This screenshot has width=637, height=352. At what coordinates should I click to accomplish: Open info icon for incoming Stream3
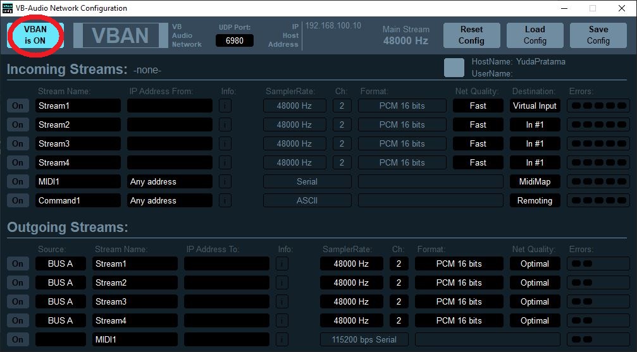[x=225, y=143]
